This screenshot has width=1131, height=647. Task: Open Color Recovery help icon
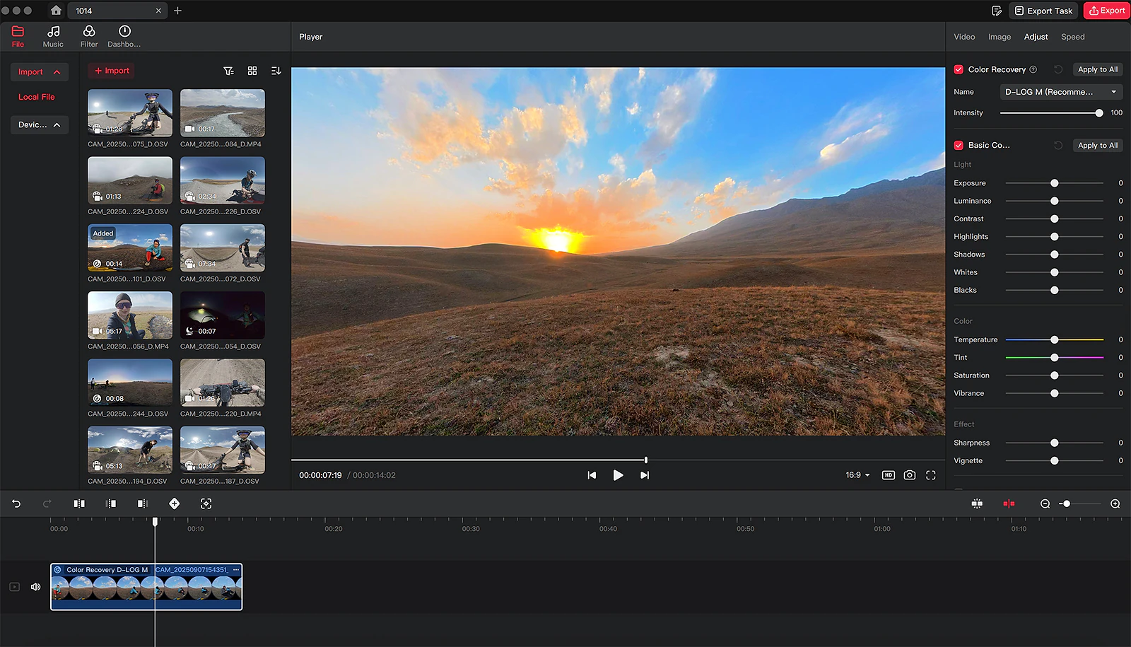tap(1033, 69)
